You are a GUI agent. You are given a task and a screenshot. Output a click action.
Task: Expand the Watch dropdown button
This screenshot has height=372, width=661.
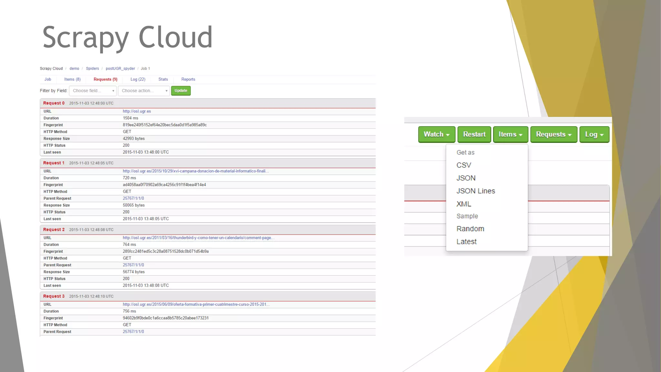pos(436,134)
